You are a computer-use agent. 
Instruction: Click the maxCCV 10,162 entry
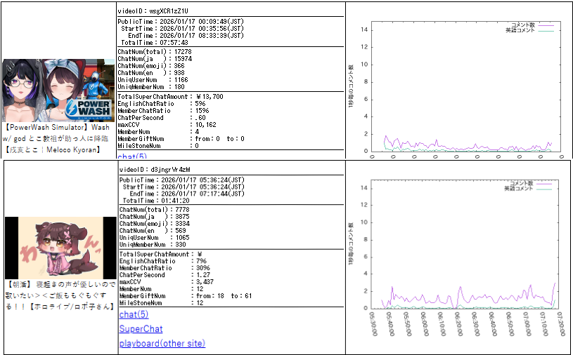click(167, 125)
